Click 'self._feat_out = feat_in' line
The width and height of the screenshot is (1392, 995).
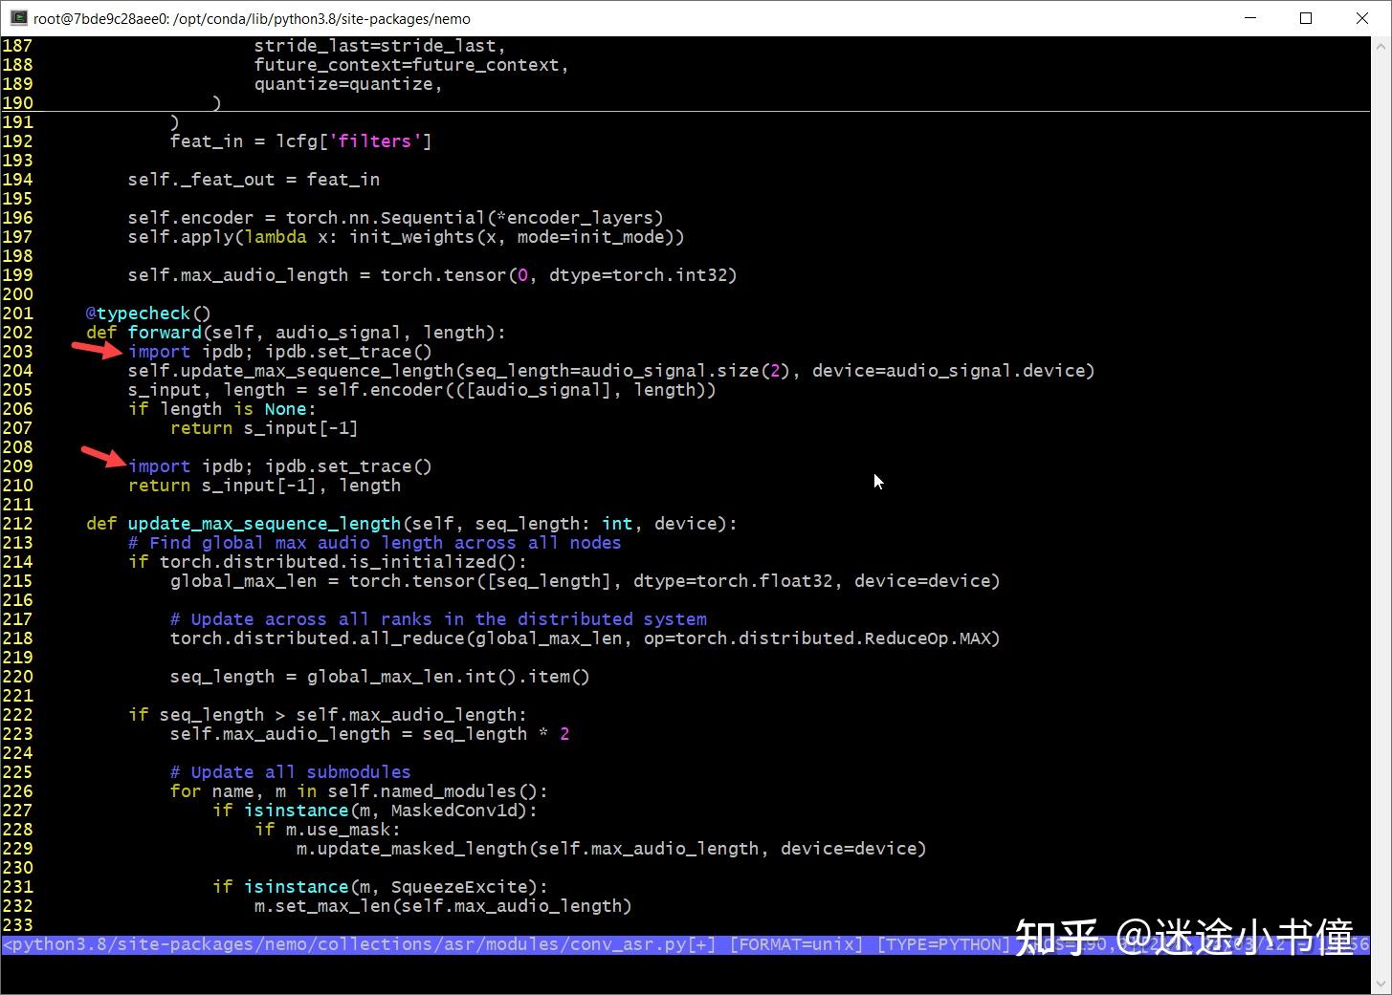(254, 180)
